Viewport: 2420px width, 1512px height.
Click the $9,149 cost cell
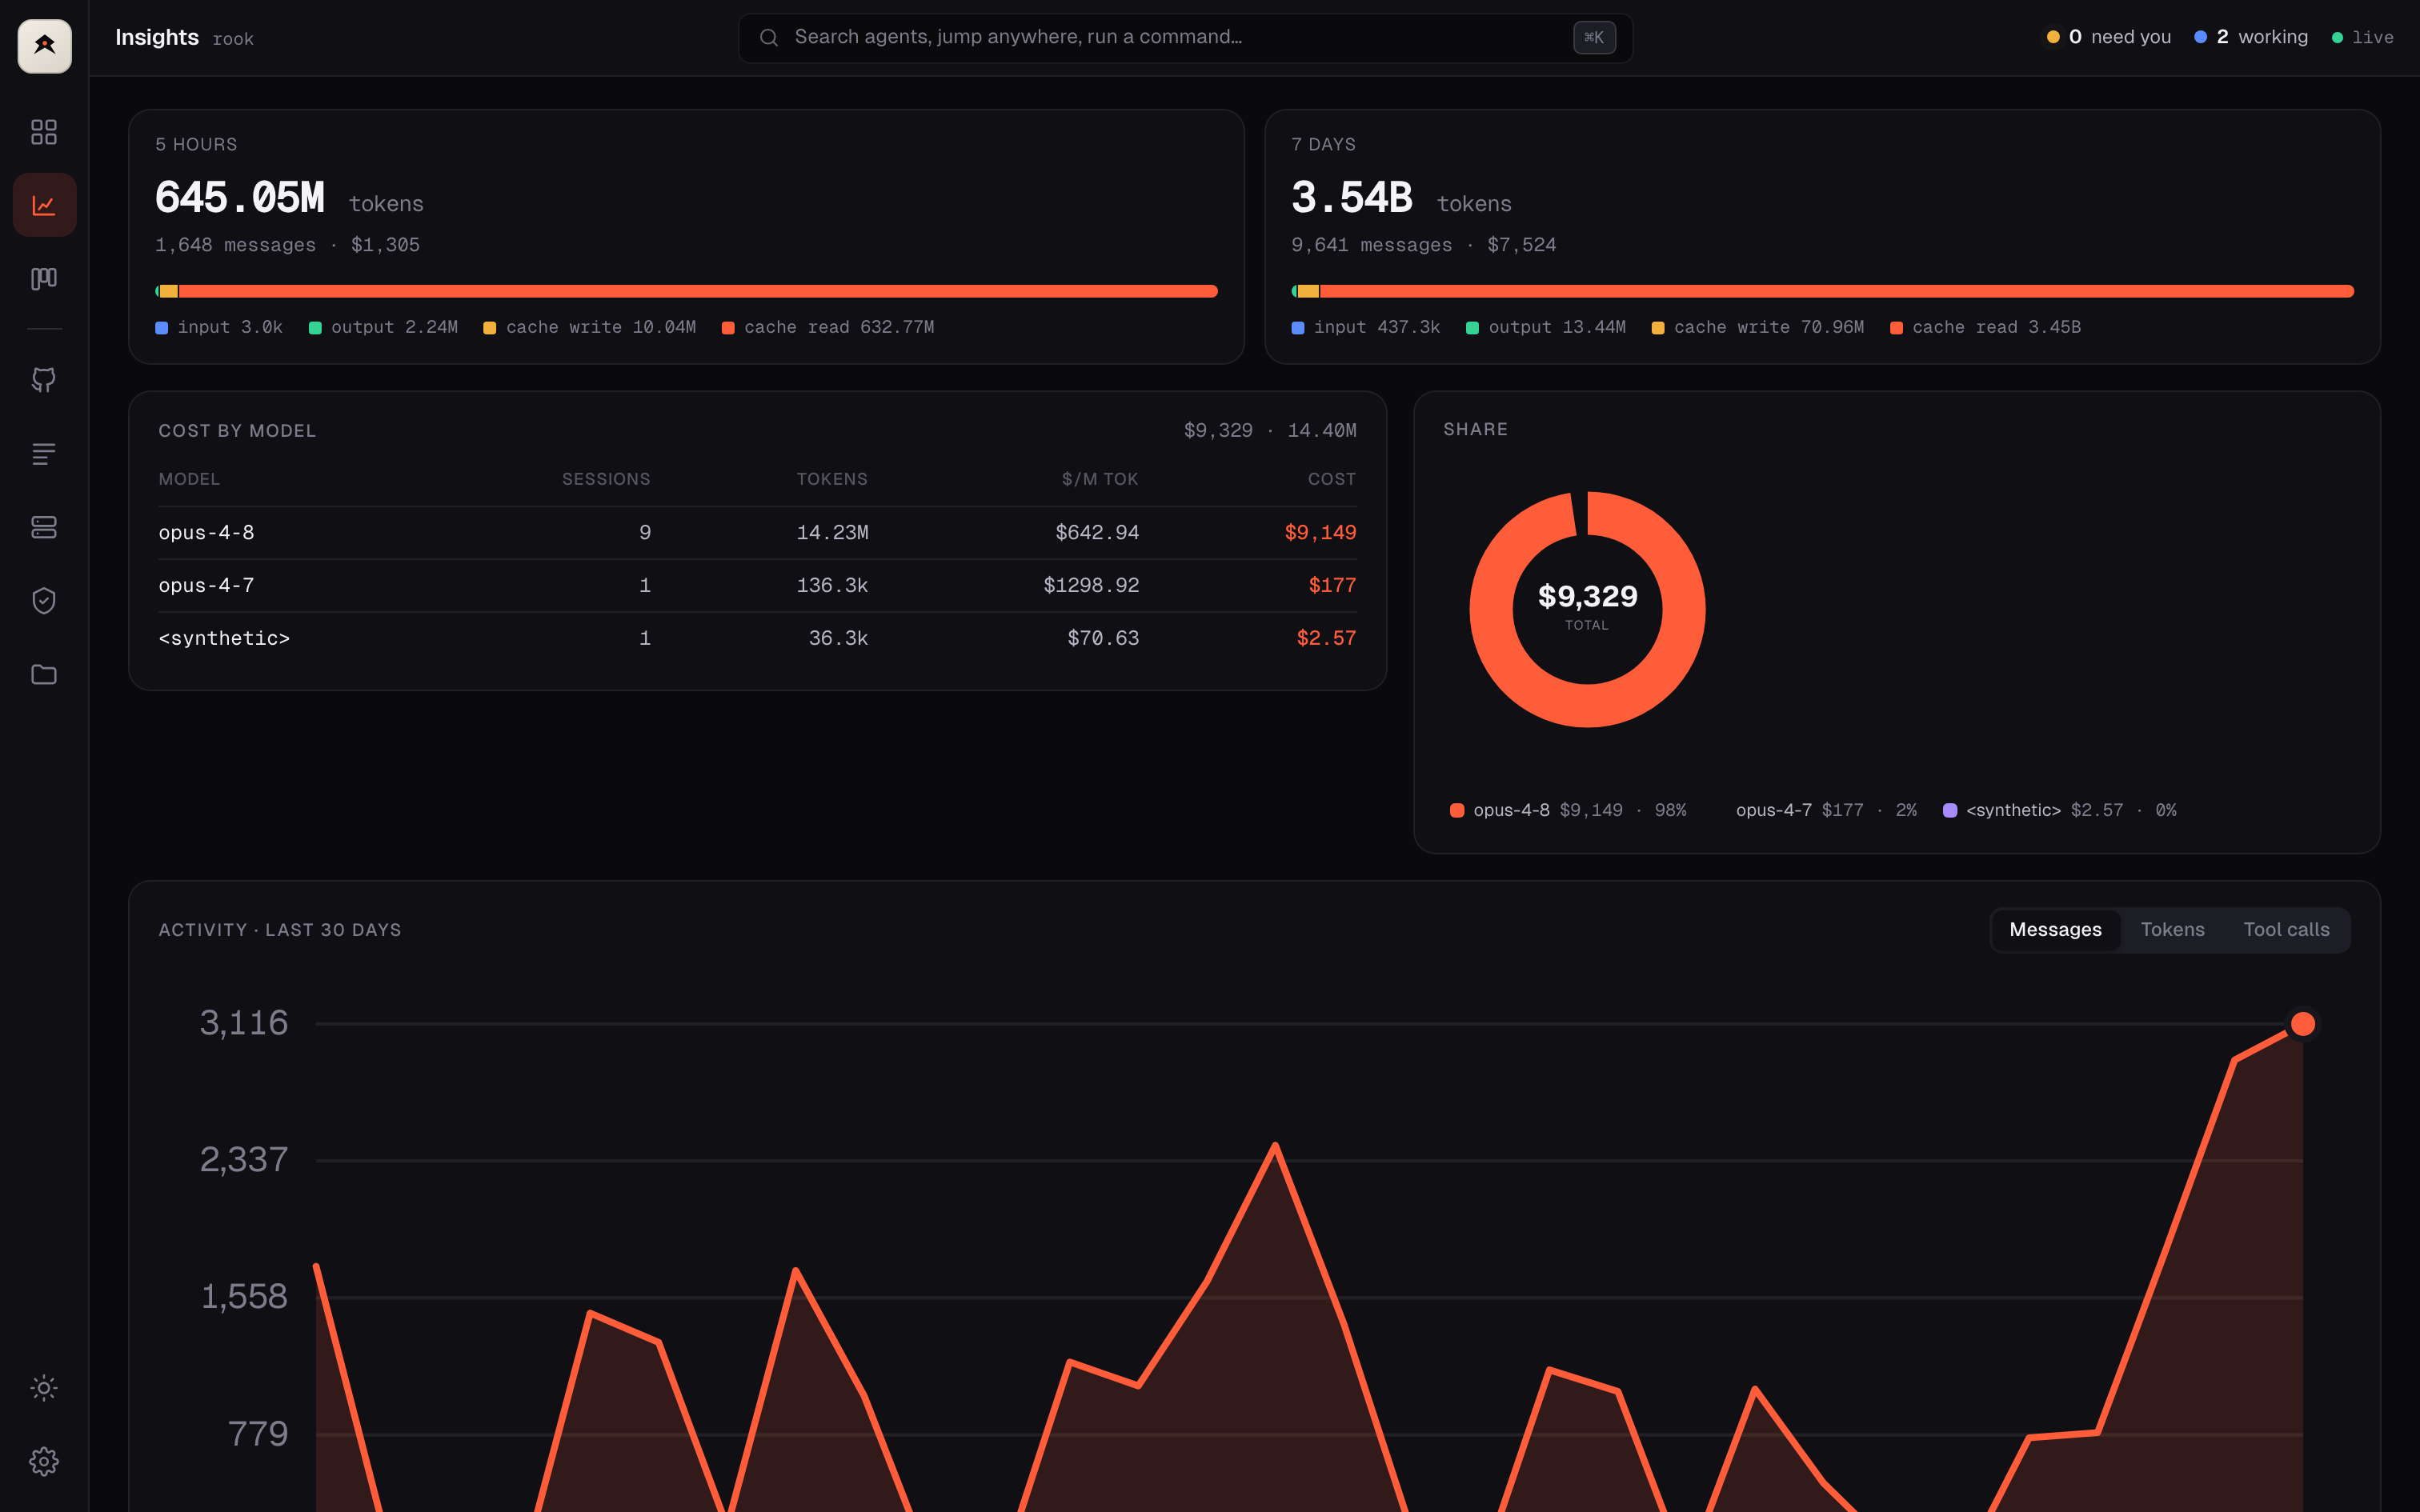click(x=1320, y=533)
